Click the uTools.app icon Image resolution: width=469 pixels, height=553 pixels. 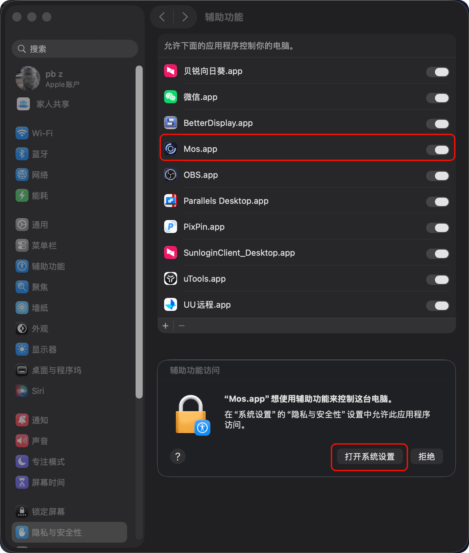pos(171,279)
